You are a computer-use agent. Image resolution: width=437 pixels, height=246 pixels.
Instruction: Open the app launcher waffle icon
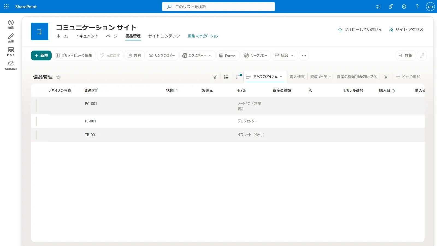coord(7,7)
